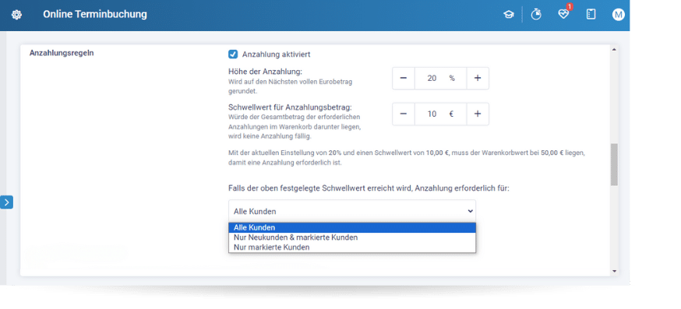This screenshot has width=681, height=309.
Task: Increase Höhe der Anzahlung percentage
Action: pyautogui.click(x=478, y=78)
